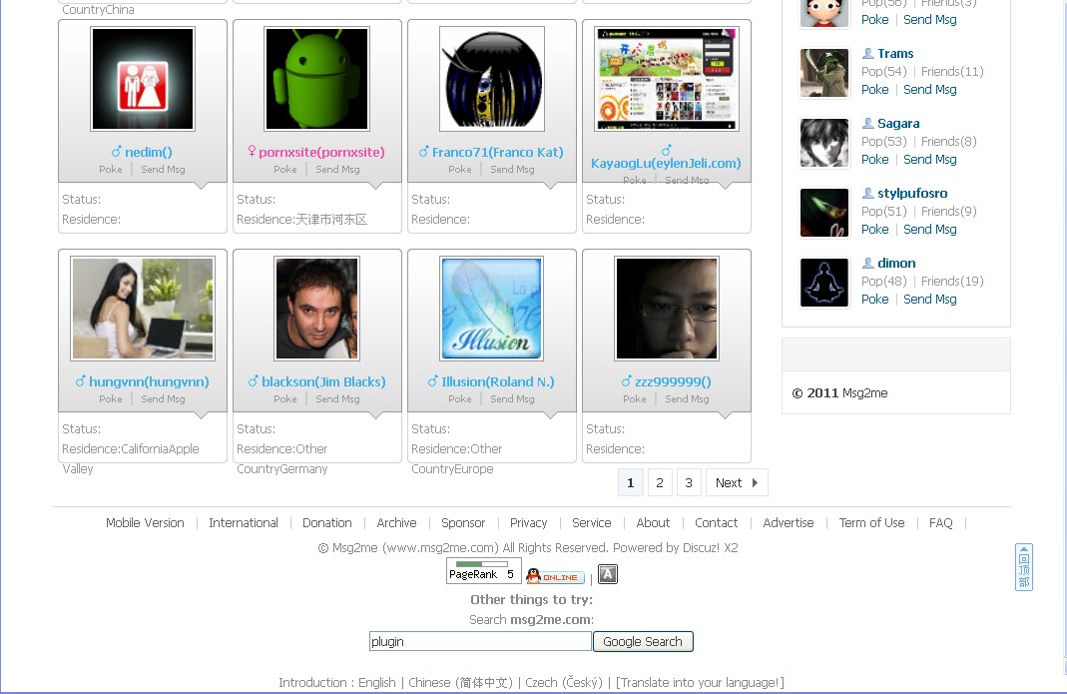Open the green Android avatar of pornxsite

point(317,79)
